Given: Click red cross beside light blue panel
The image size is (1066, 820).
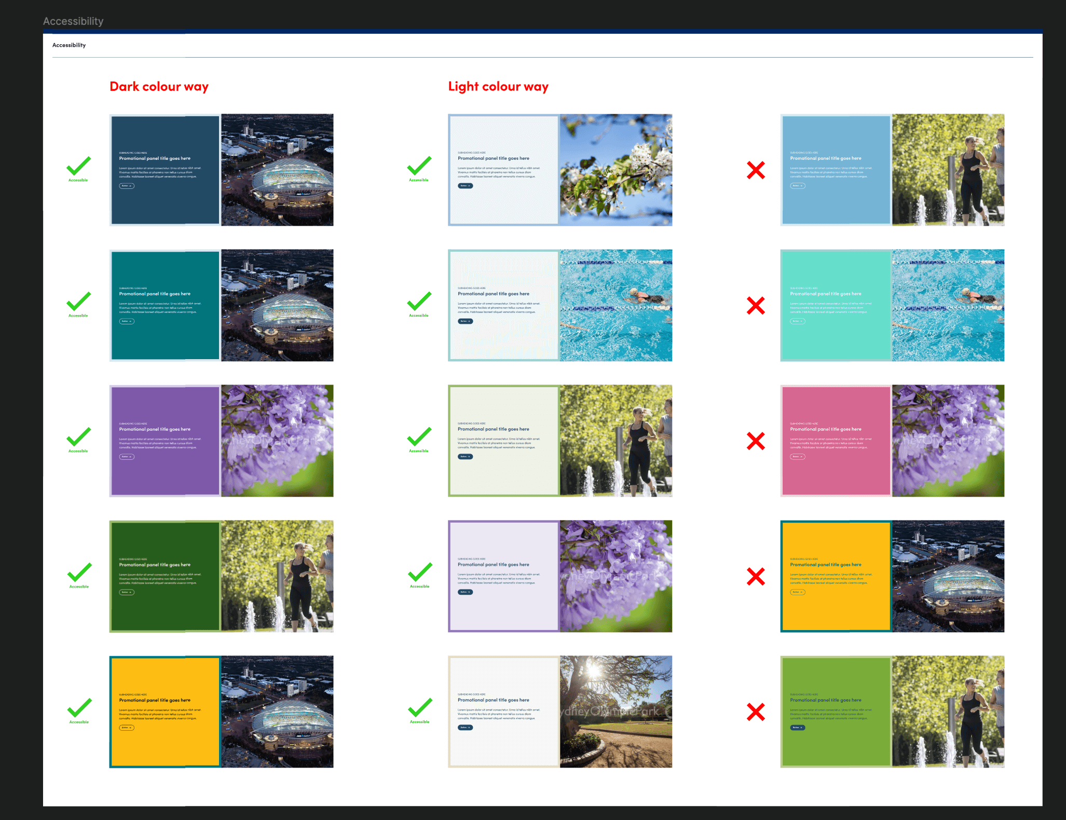Looking at the screenshot, I should click(756, 170).
